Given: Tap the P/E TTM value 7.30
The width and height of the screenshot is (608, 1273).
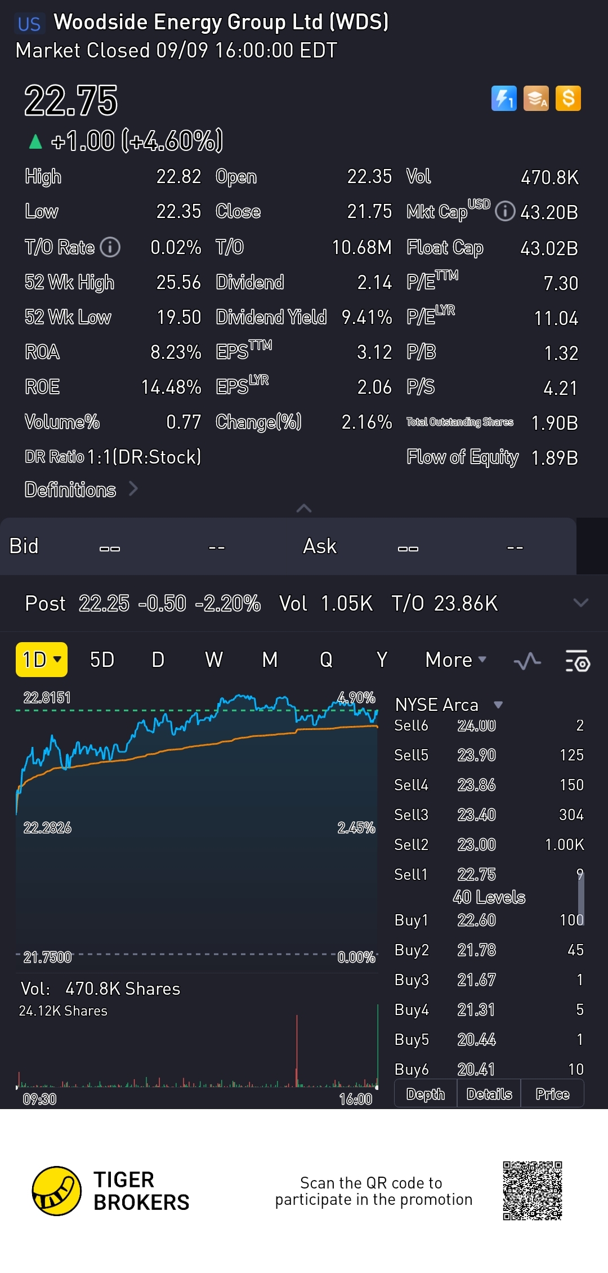Looking at the screenshot, I should click(x=561, y=283).
